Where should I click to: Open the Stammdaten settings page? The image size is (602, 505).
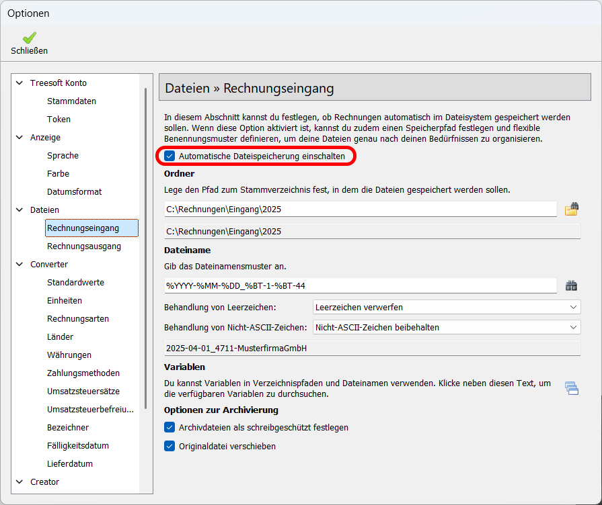pos(71,101)
